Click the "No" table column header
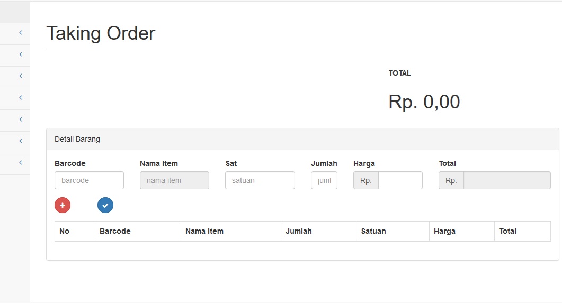The width and height of the screenshot is (562, 304). coord(65,231)
